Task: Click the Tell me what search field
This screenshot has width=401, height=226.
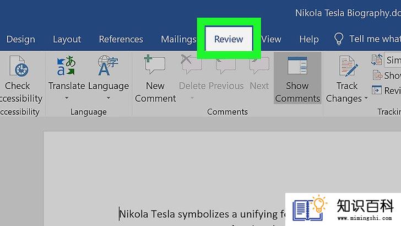Action: coord(375,39)
